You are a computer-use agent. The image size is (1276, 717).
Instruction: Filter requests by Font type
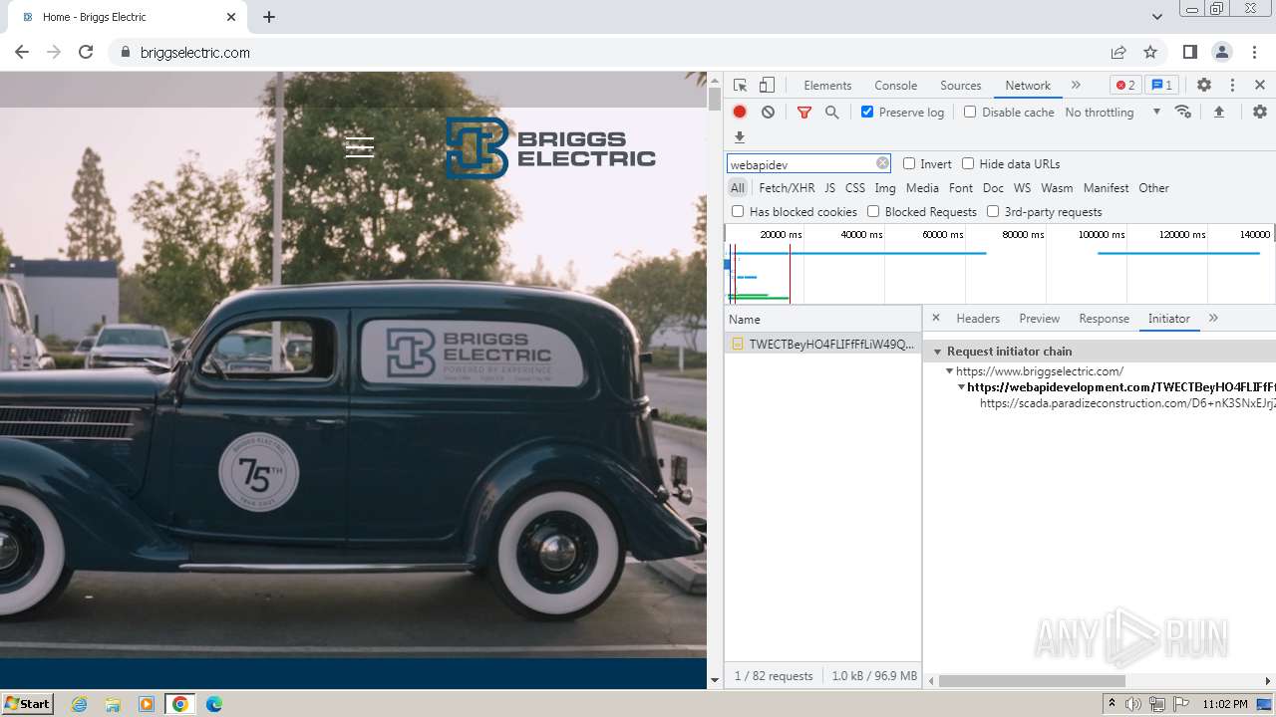coord(961,187)
